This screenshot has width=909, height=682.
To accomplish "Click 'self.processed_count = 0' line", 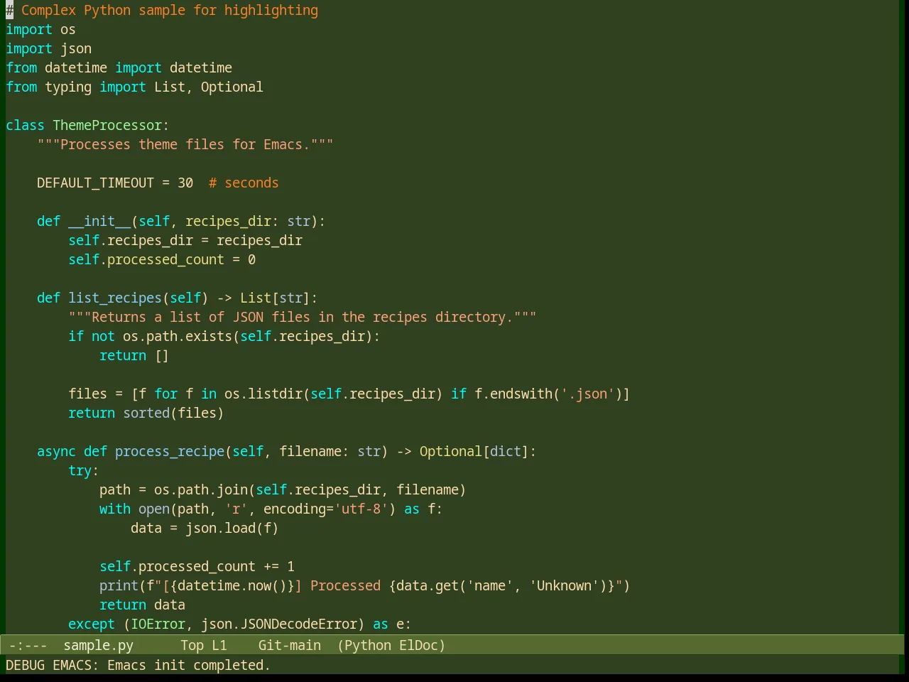I will (x=162, y=259).
